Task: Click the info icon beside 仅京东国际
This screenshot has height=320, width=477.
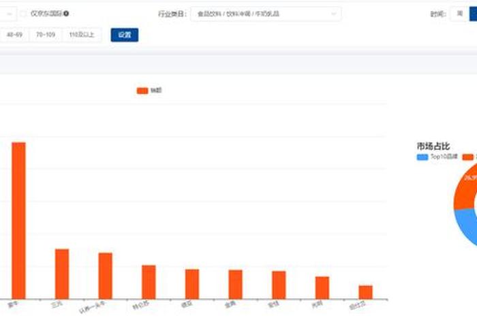Action: point(66,14)
